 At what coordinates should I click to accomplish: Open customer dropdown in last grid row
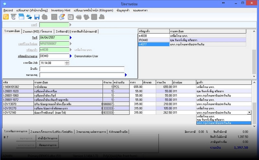(x=249, y=112)
